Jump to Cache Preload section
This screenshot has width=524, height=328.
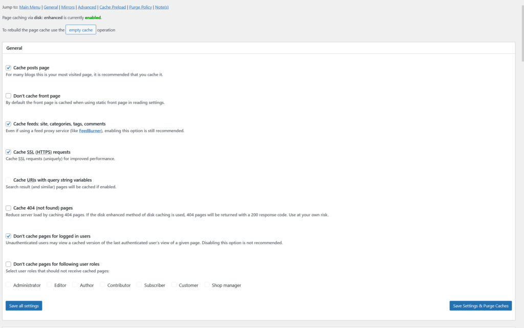[113, 7]
